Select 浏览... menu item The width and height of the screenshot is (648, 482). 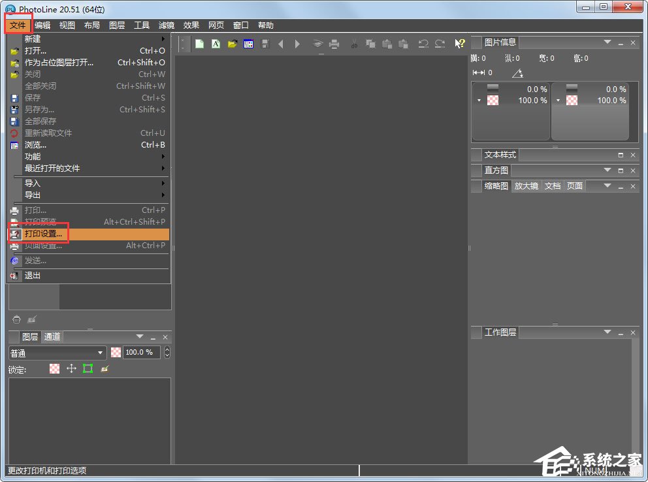click(89, 145)
